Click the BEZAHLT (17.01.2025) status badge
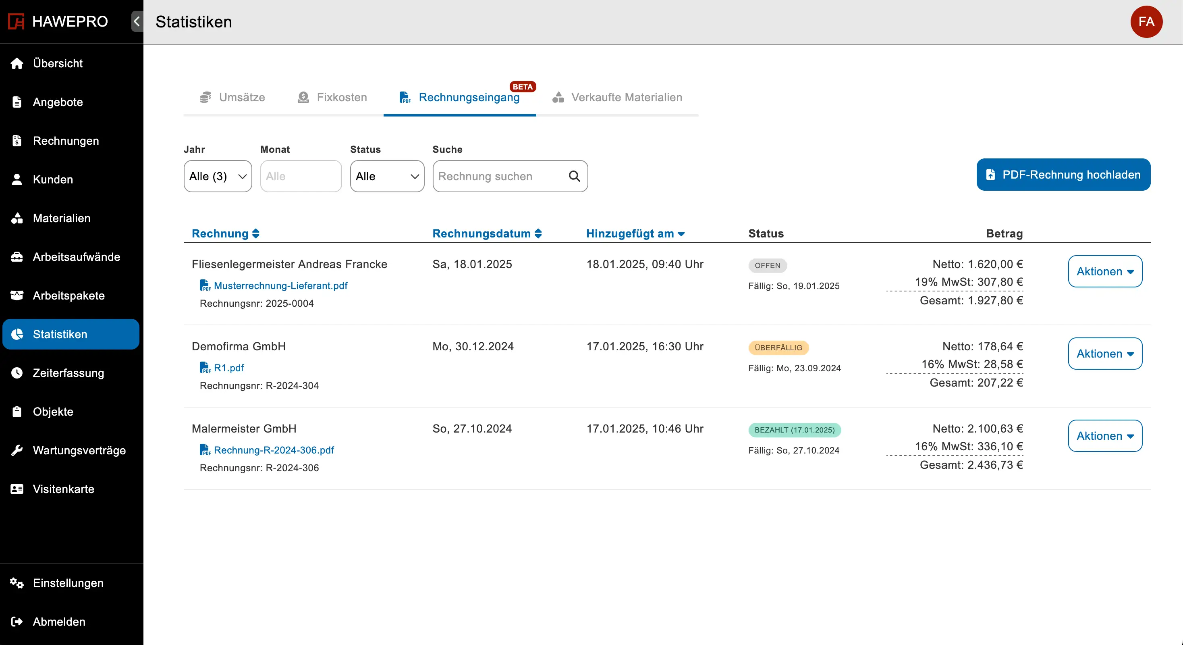Viewport: 1183px width, 645px height. [795, 430]
